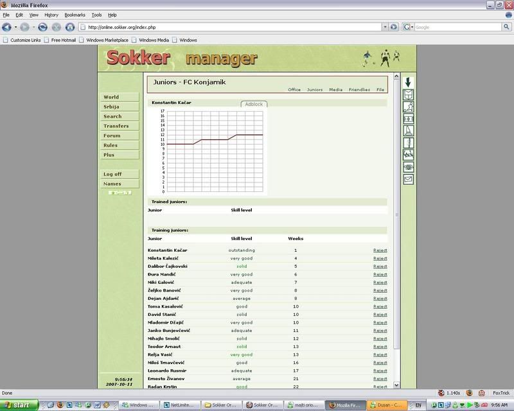Click the Log off button
514x411 pixels.
coord(120,174)
